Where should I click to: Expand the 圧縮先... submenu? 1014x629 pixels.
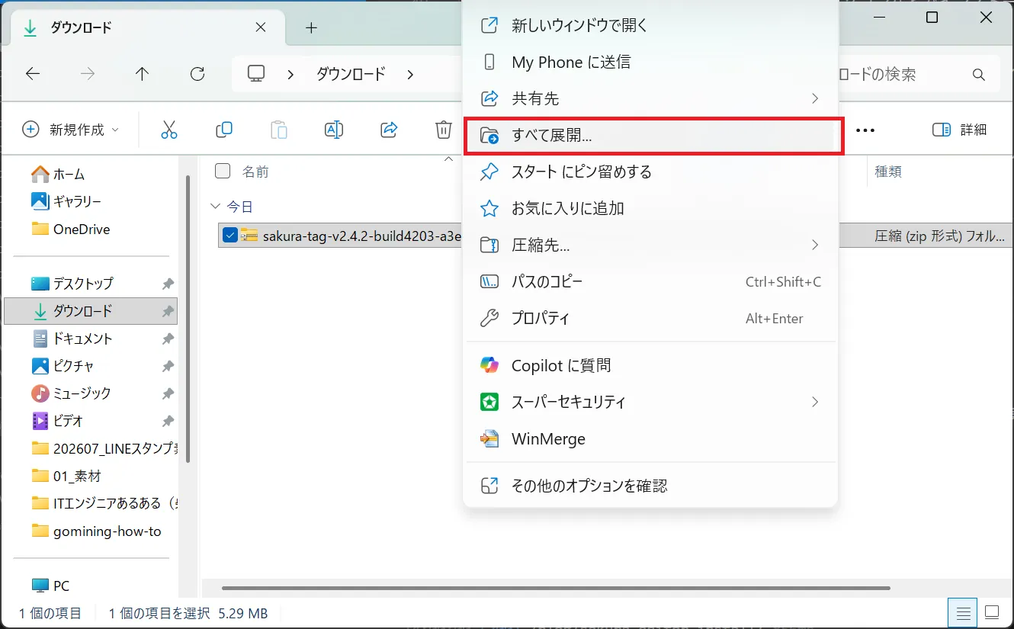click(x=650, y=245)
